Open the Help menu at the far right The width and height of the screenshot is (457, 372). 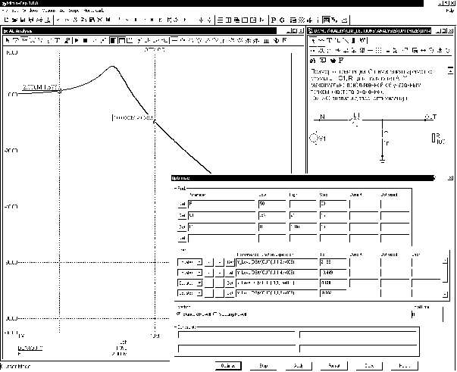pos(450,11)
